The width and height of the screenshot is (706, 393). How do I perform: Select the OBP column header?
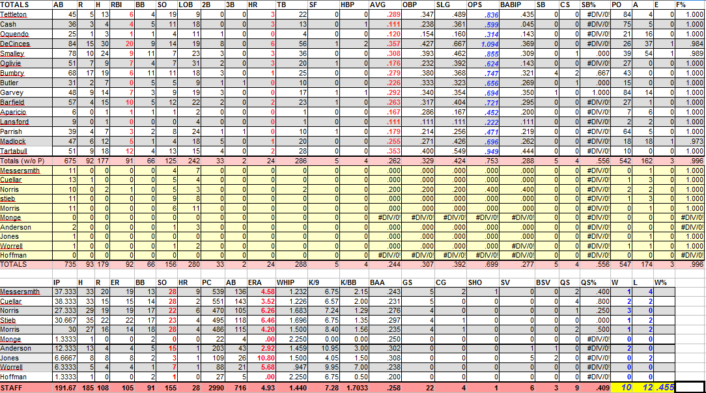click(418, 5)
